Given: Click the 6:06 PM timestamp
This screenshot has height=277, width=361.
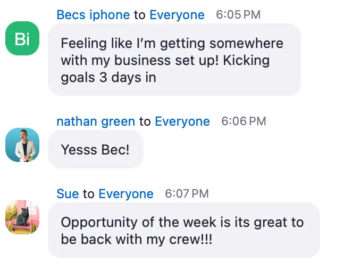Looking at the screenshot, I should tap(244, 121).
